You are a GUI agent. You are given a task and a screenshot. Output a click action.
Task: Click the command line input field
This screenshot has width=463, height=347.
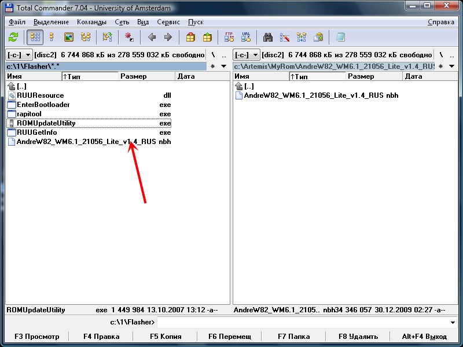pos(303,322)
